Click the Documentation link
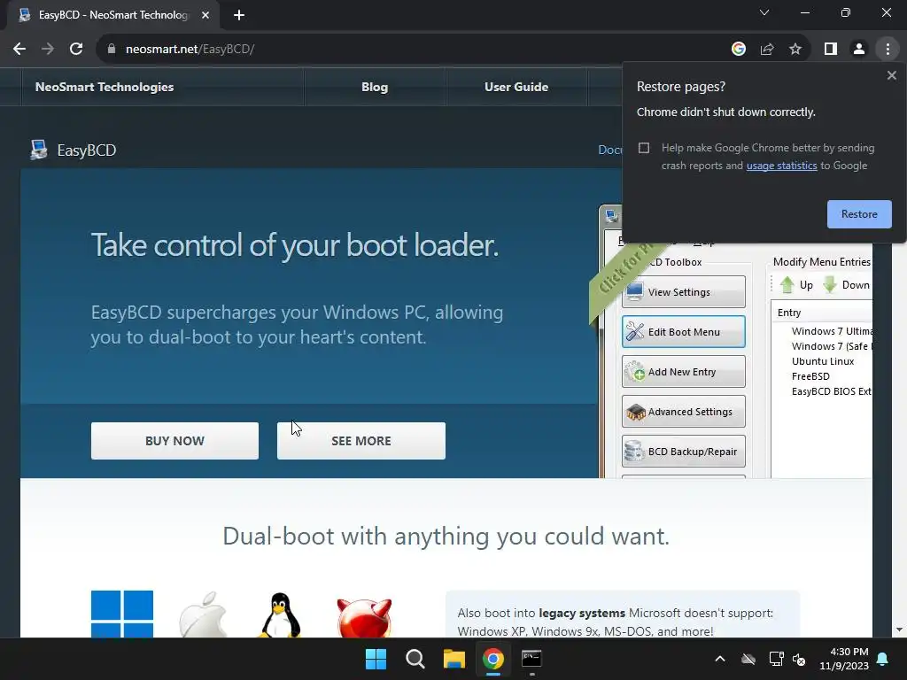 point(609,150)
